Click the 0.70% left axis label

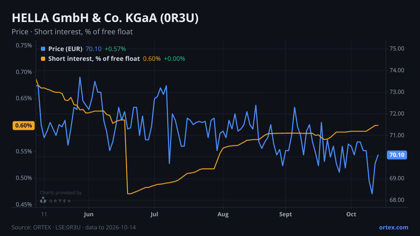click(24, 72)
